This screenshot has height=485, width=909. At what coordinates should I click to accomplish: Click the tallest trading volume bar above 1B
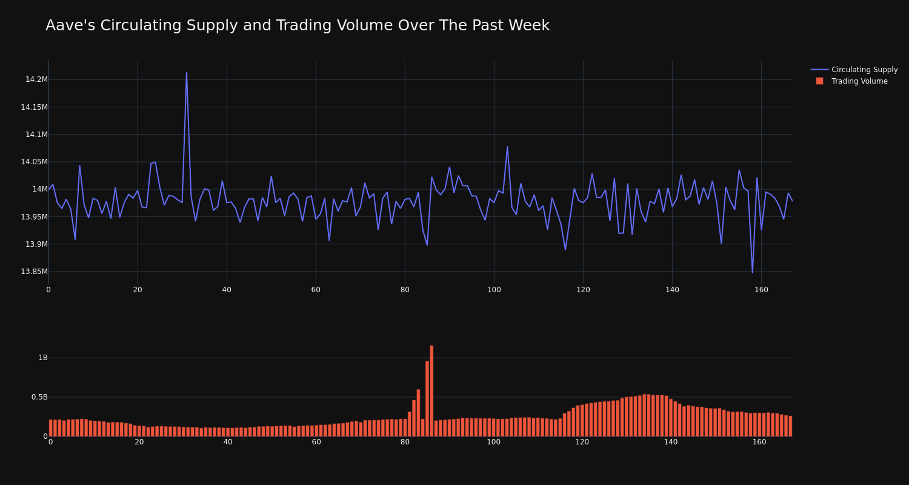point(431,390)
